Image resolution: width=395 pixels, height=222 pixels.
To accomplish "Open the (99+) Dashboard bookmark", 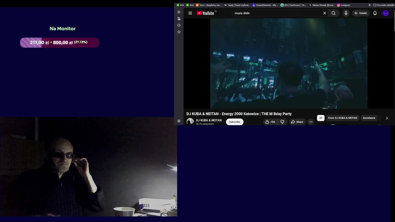I will 293,5.
